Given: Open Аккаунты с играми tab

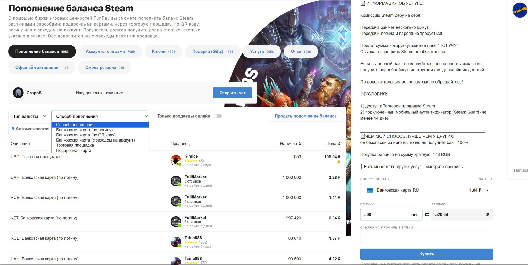Looking at the screenshot, I should point(110,52).
